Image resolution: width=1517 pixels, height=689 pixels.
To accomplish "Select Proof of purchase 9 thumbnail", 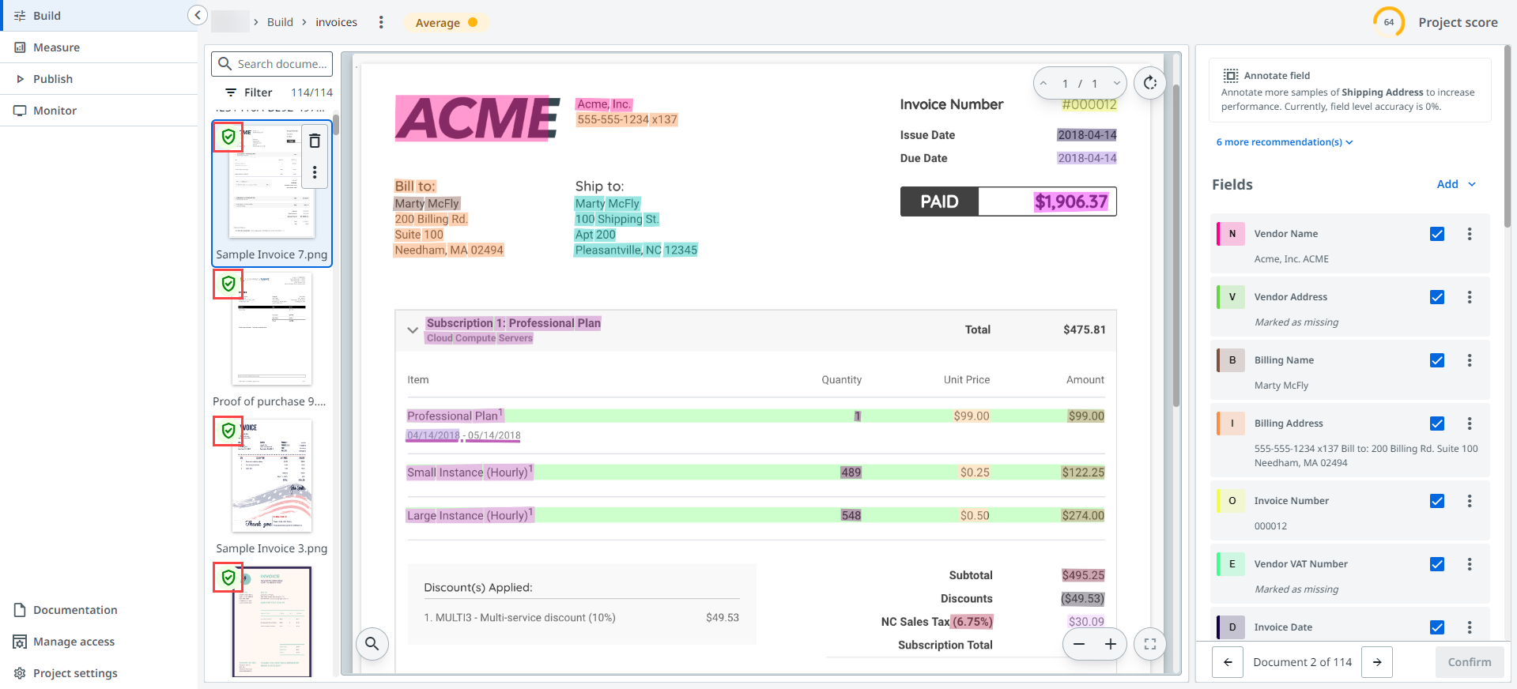I will (272, 329).
